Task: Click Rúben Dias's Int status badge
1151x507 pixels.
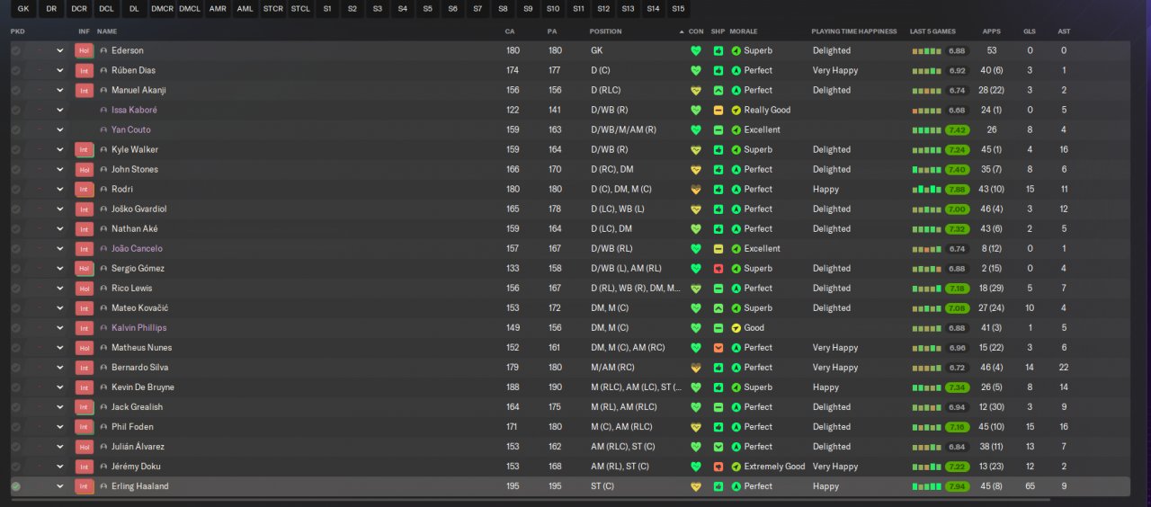Action: pyautogui.click(x=84, y=70)
